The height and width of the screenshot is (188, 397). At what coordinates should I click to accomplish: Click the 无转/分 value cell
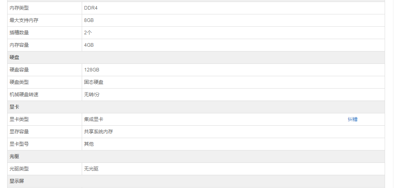[233, 95]
